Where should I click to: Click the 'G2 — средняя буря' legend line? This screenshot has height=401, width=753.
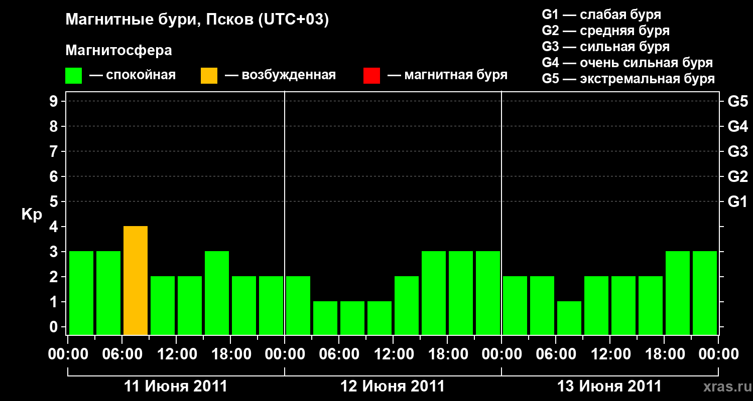coord(605,31)
